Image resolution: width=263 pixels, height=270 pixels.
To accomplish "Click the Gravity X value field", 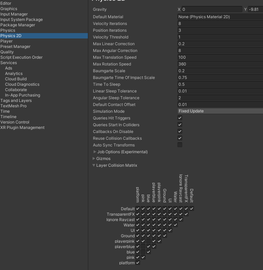I will [x=212, y=9].
